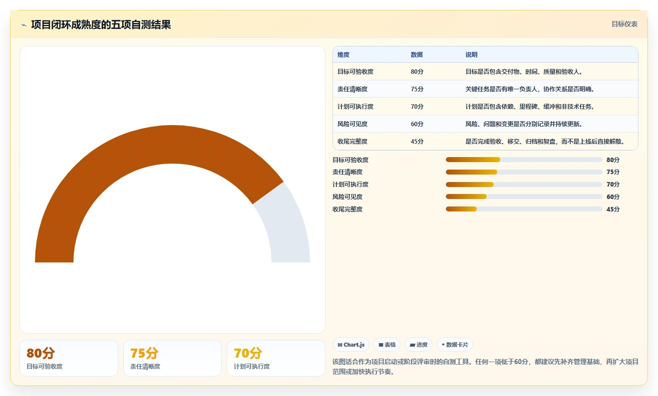The image size is (658, 396).
Task: Open the 80分 目标可验收度 data card
Action: coord(69,358)
